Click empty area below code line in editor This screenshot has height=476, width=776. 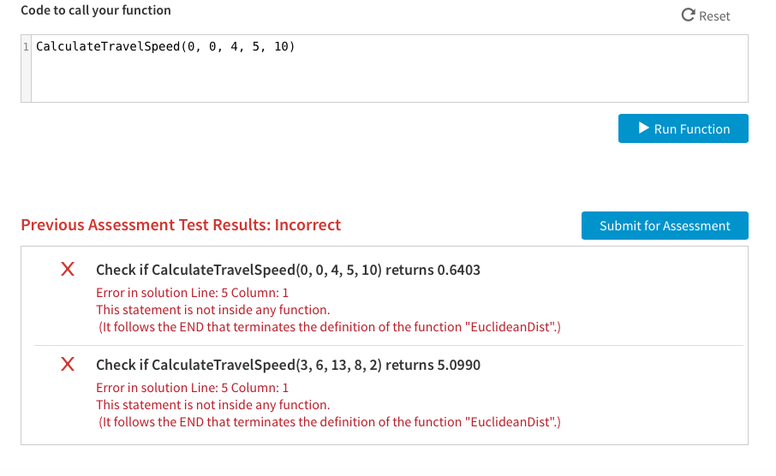390,79
